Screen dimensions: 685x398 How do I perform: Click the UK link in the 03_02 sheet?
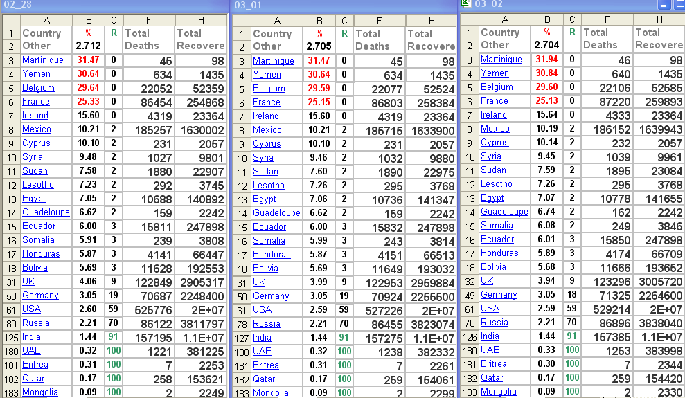click(487, 281)
